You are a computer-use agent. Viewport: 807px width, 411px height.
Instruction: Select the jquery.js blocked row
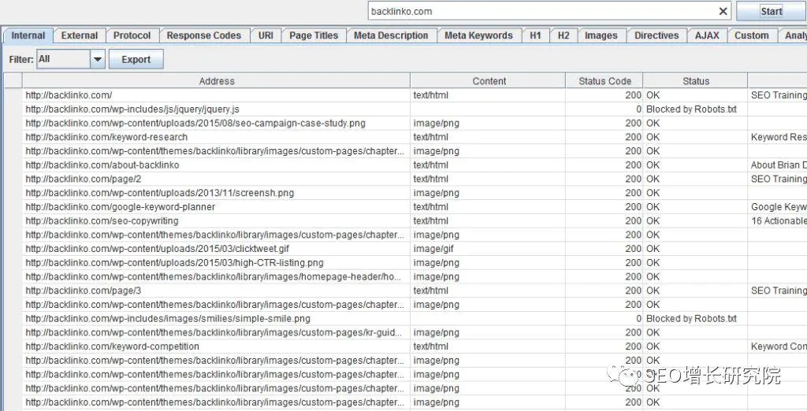132,109
